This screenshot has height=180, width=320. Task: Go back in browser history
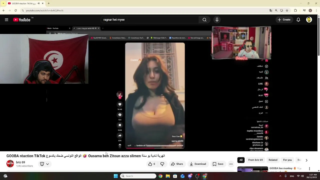(x=3, y=10)
